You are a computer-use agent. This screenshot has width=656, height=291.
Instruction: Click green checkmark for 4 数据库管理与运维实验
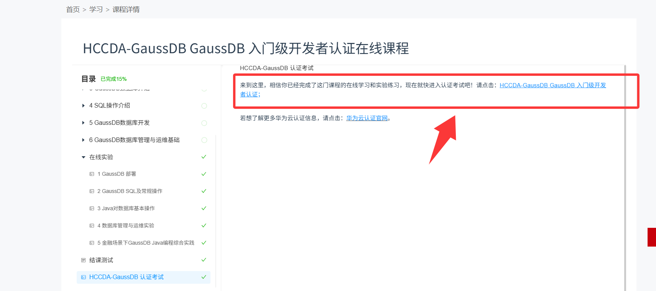[204, 226]
